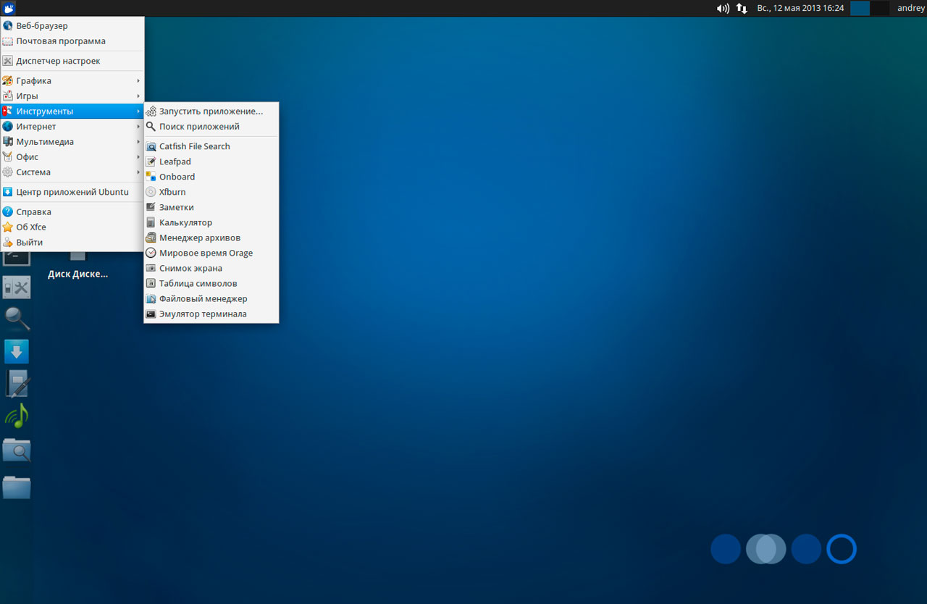Click the Xubuntu mouse logo menu button

point(9,8)
